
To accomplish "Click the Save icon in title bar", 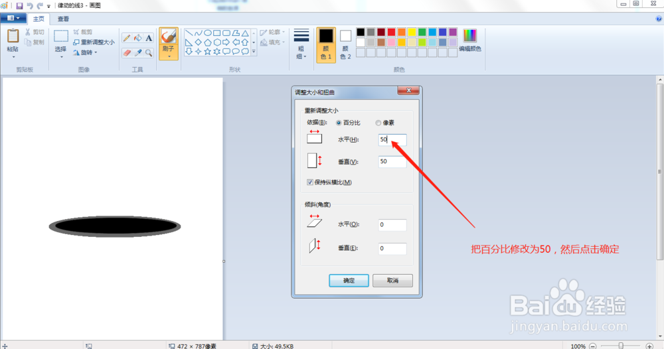I will (x=19, y=6).
